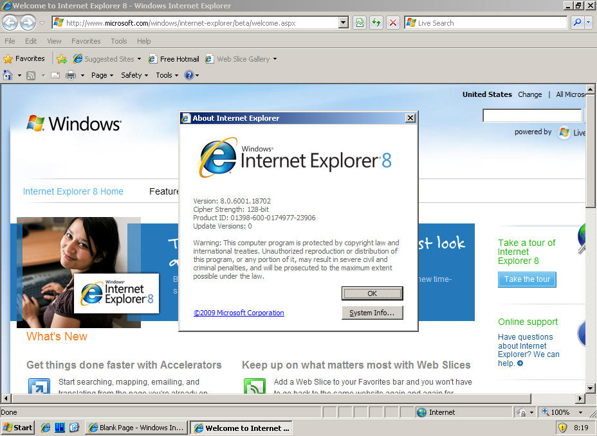Viewport: 597px width, 436px height.
Task: Click the System Info button
Action: point(372,313)
